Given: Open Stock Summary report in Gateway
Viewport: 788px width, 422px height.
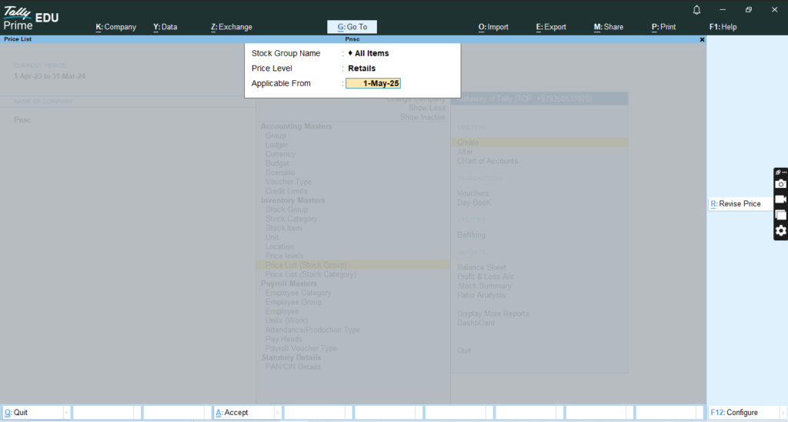Looking at the screenshot, I should tap(485, 286).
